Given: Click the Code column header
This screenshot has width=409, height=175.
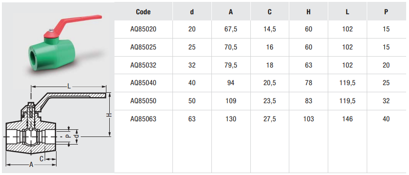Looking at the screenshot, I should (143, 12).
